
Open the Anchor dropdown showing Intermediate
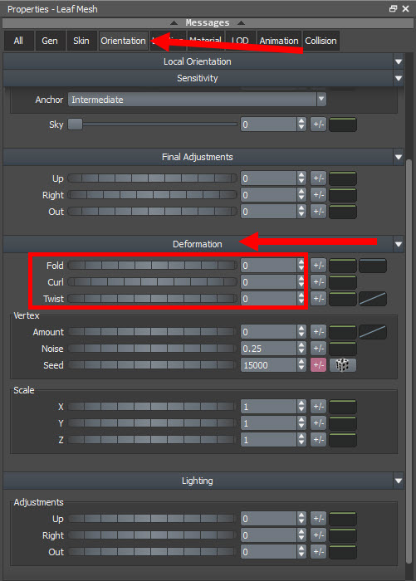click(x=197, y=100)
